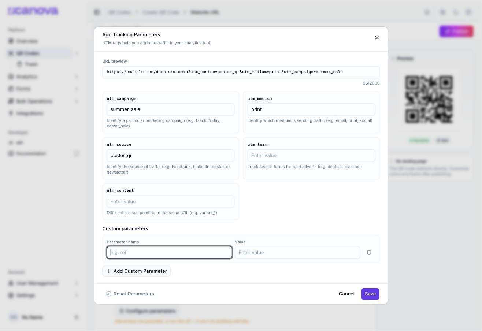
Task: Cancel the tracking parameters dialog
Action: point(346,294)
